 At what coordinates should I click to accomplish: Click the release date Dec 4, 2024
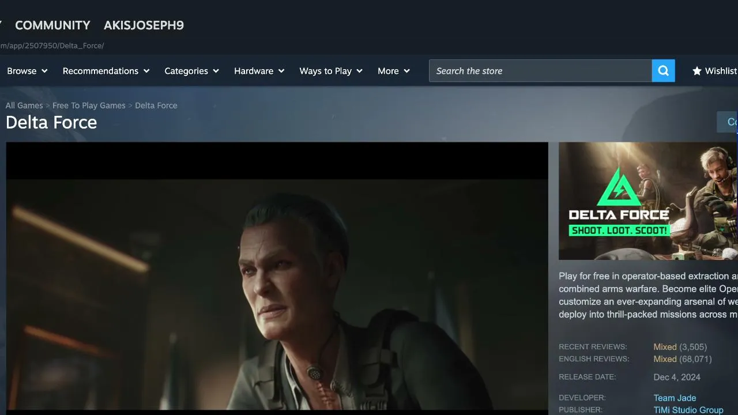677,378
